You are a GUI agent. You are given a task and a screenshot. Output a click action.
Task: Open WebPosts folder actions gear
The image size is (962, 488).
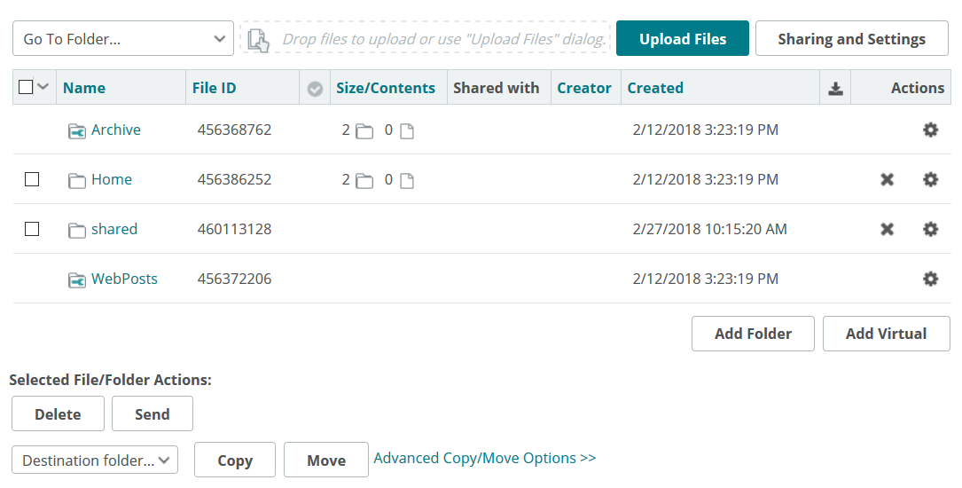[930, 279]
